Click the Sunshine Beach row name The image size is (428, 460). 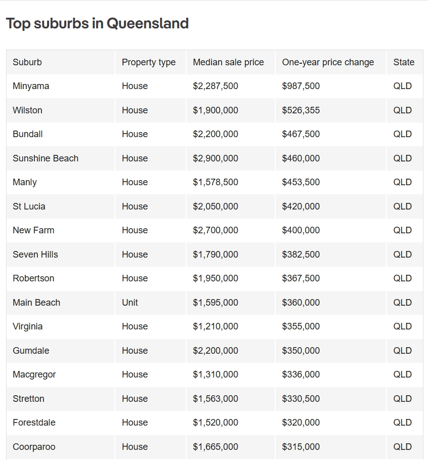click(x=46, y=158)
